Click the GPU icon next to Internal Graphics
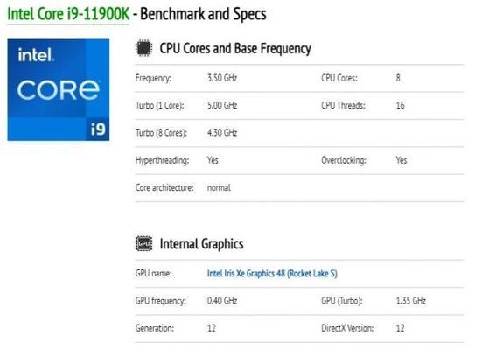503x350 pixels. click(x=143, y=244)
